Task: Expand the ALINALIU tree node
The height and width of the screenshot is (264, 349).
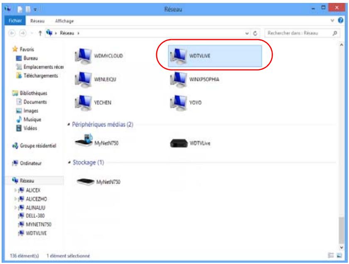Action: [x=15, y=207]
